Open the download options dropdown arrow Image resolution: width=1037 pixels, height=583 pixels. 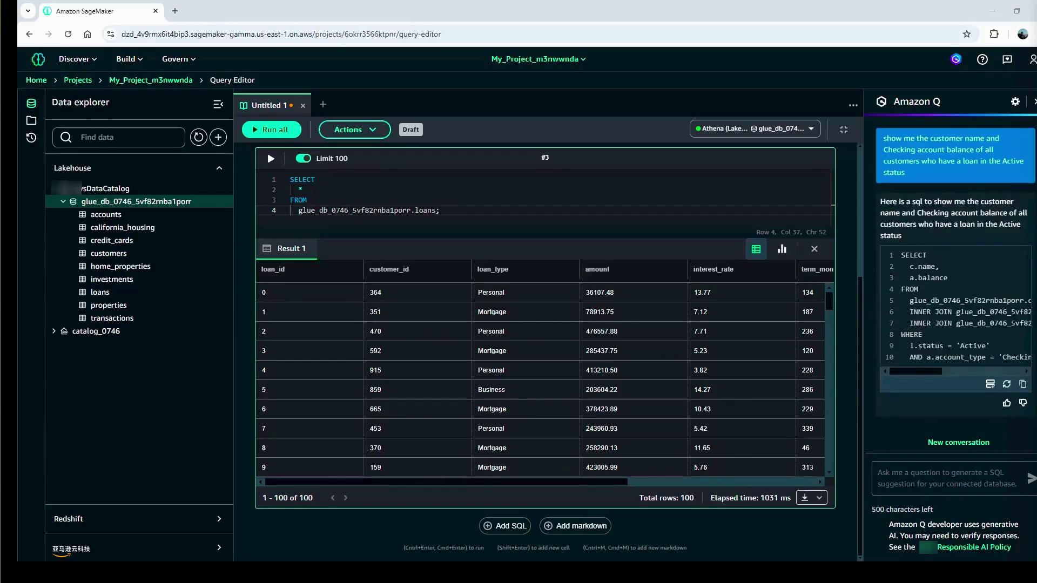point(819,498)
